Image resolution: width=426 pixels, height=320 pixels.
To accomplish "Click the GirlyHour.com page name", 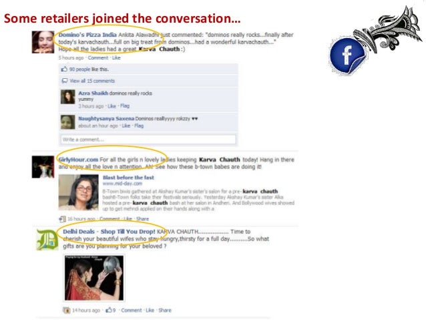I will 78,160.
